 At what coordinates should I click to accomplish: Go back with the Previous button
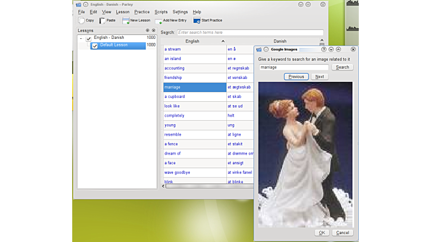point(296,77)
